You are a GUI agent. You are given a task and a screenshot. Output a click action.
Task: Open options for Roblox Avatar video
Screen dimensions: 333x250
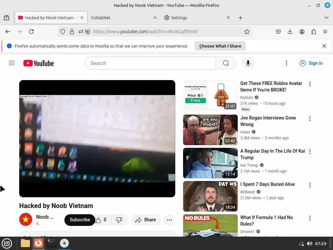[x=310, y=84]
